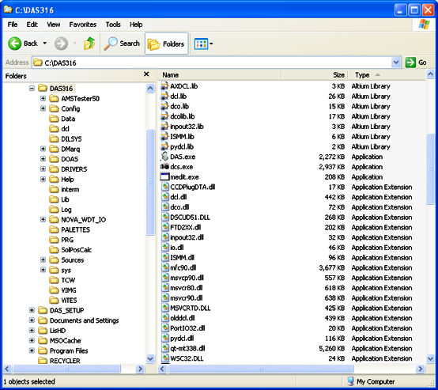Viewport: 438px width, 390px height.
Task: Expand the DRIVERS folder node
Action: pos(43,168)
